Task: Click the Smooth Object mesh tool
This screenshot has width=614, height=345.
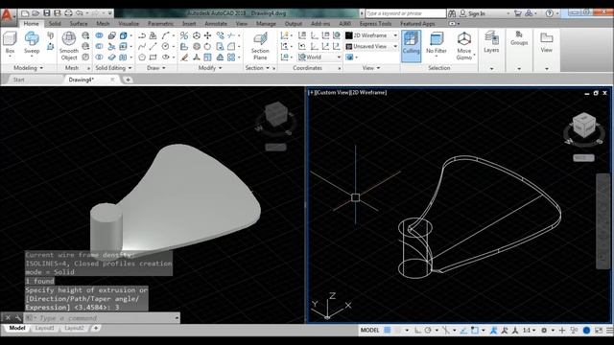Action: point(69,46)
